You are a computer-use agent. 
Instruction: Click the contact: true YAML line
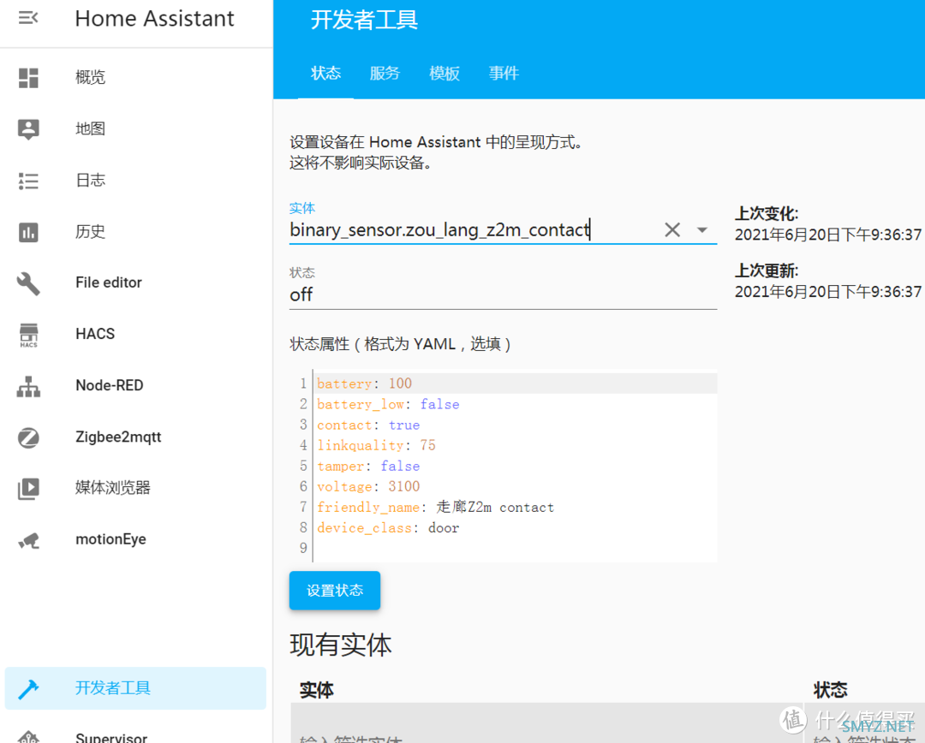pos(516,425)
